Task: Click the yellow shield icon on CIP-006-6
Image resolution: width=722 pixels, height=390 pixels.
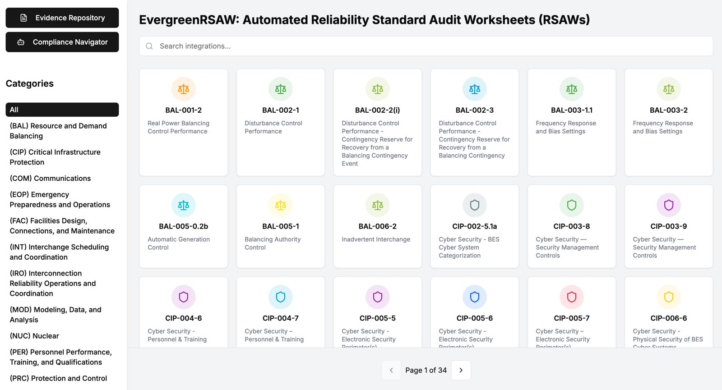Action: (668, 297)
